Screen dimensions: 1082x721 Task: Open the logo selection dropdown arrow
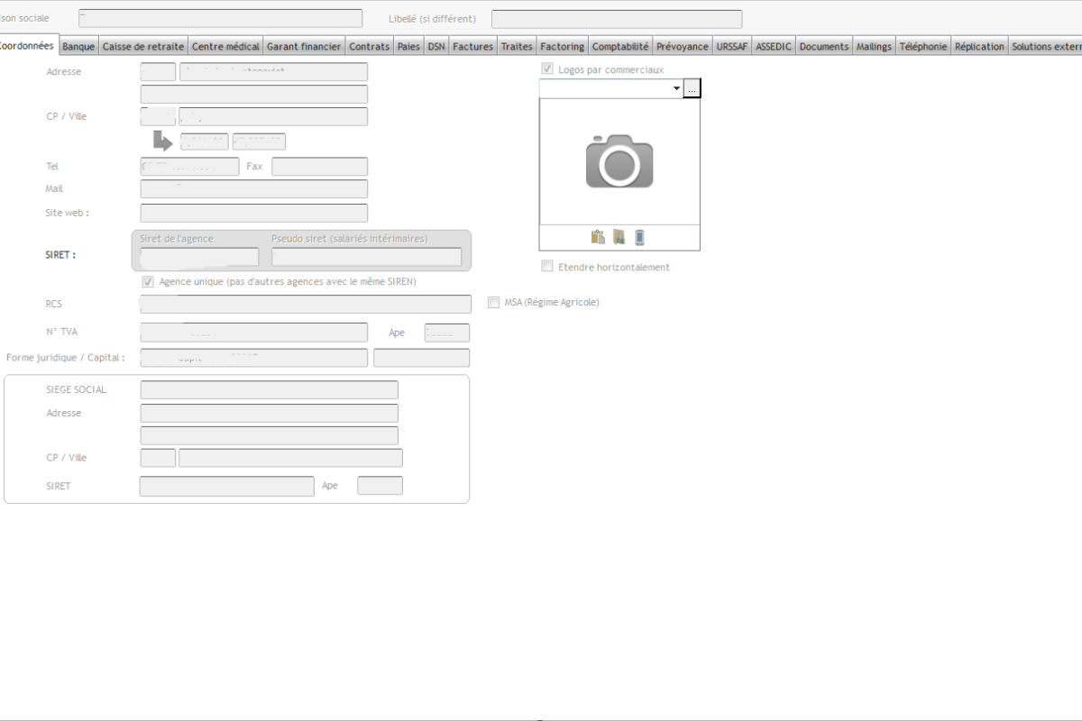pyautogui.click(x=676, y=88)
